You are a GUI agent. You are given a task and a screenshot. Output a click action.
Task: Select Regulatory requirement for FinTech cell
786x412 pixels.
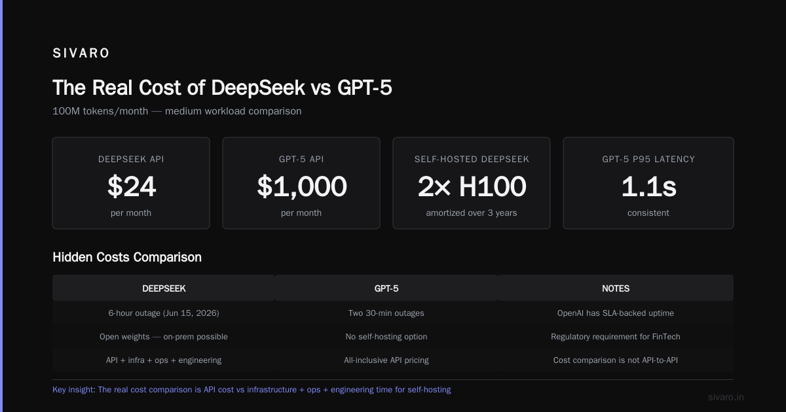616,337
